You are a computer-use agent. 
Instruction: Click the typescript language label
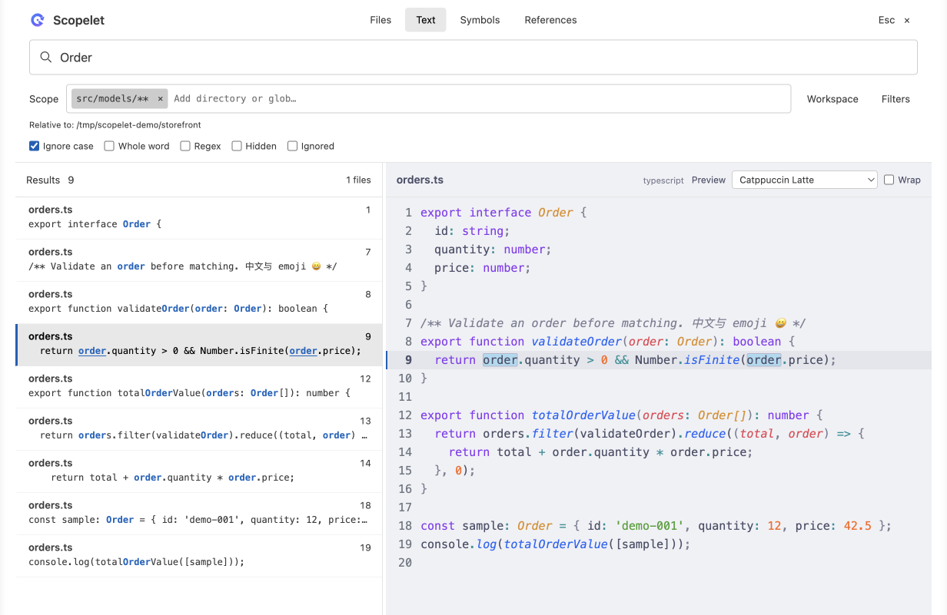point(663,180)
